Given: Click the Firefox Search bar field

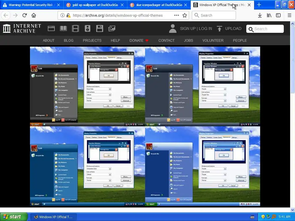Looking at the screenshot, I should click(x=214, y=15).
